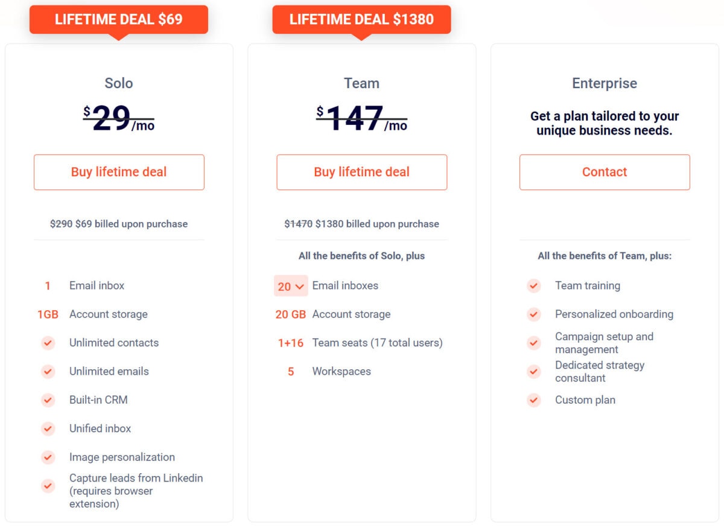Click the checkmark next to Unified inbox
724x528 pixels.
click(x=48, y=428)
